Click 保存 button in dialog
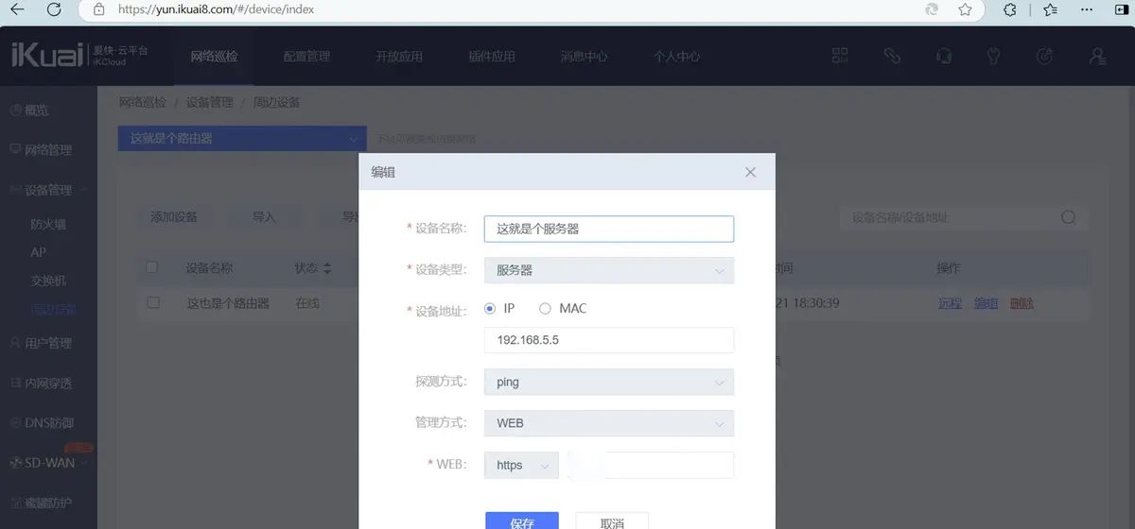1135x529 pixels. [522, 522]
